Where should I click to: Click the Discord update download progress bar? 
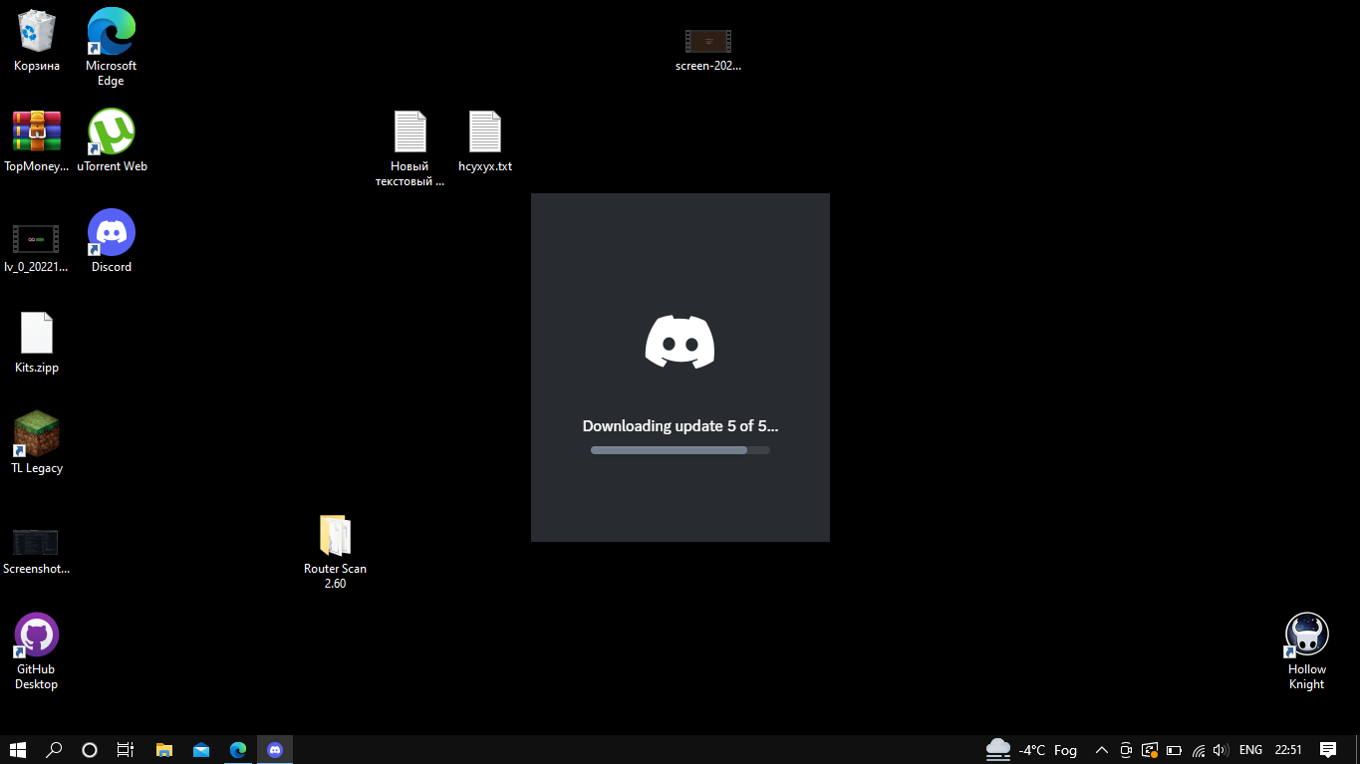click(x=680, y=450)
